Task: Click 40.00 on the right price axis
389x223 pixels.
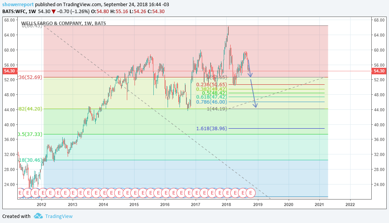Action: 379,125
